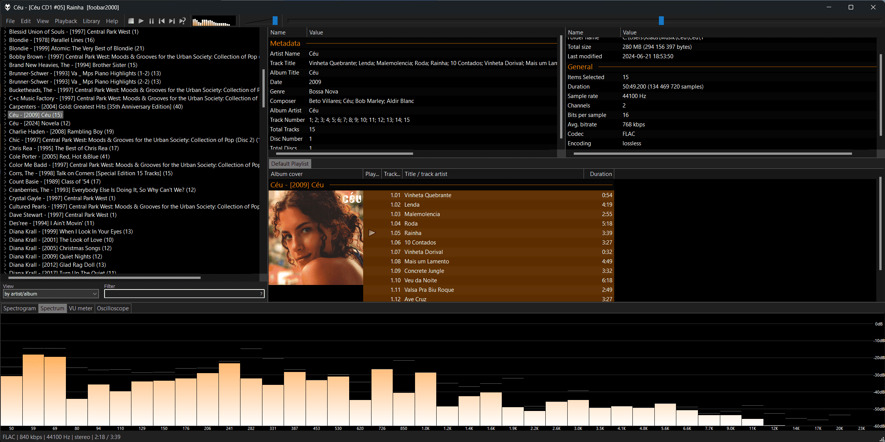Viewport: 885px width, 442px height.
Task: Expand Charlie Haden - Rambling Boy node
Action: point(5,132)
